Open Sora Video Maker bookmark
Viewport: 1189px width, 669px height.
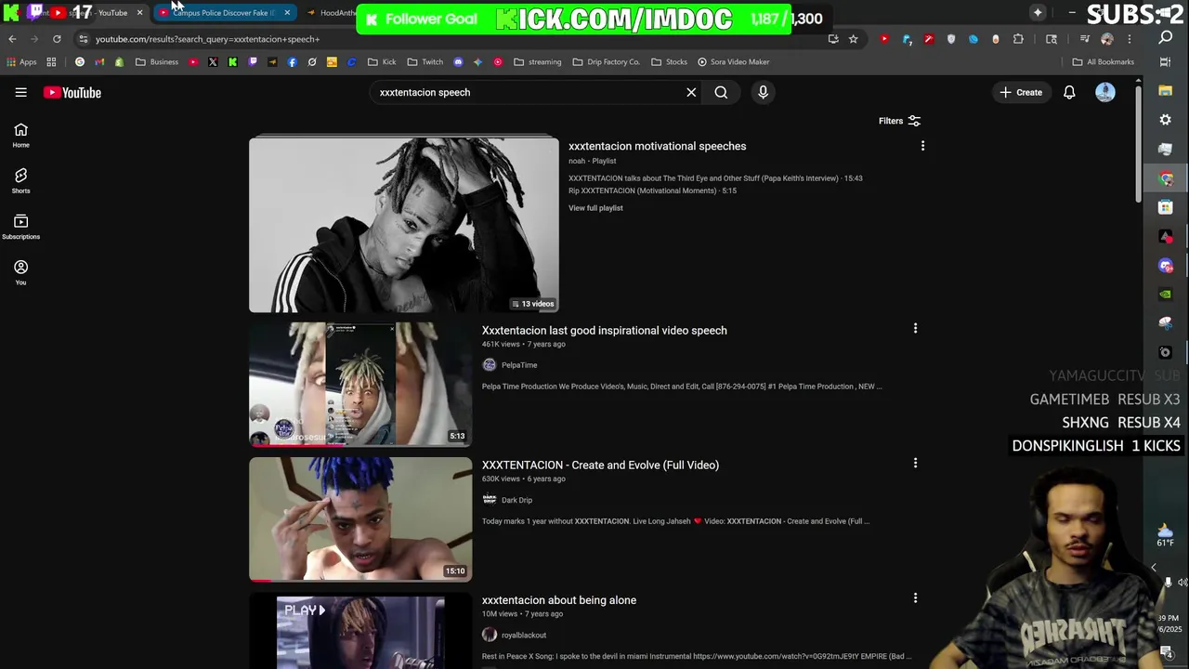coord(734,62)
